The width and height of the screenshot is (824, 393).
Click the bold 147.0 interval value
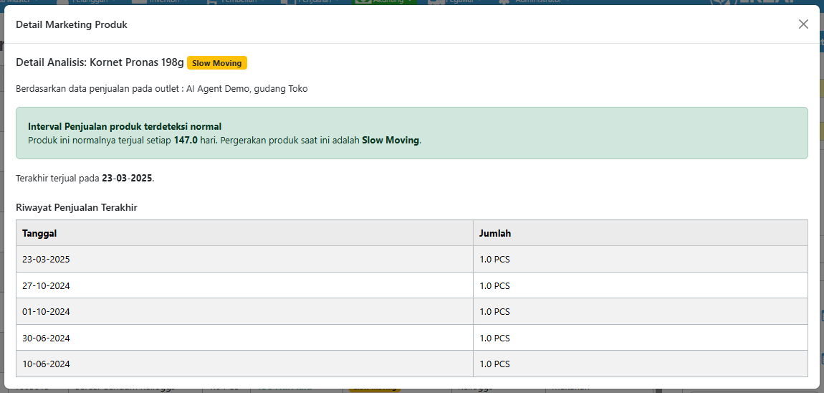tap(186, 141)
